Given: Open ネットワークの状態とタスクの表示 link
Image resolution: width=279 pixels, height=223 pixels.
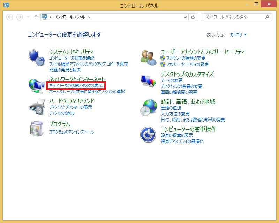Looking at the screenshot, I should 76,85.
